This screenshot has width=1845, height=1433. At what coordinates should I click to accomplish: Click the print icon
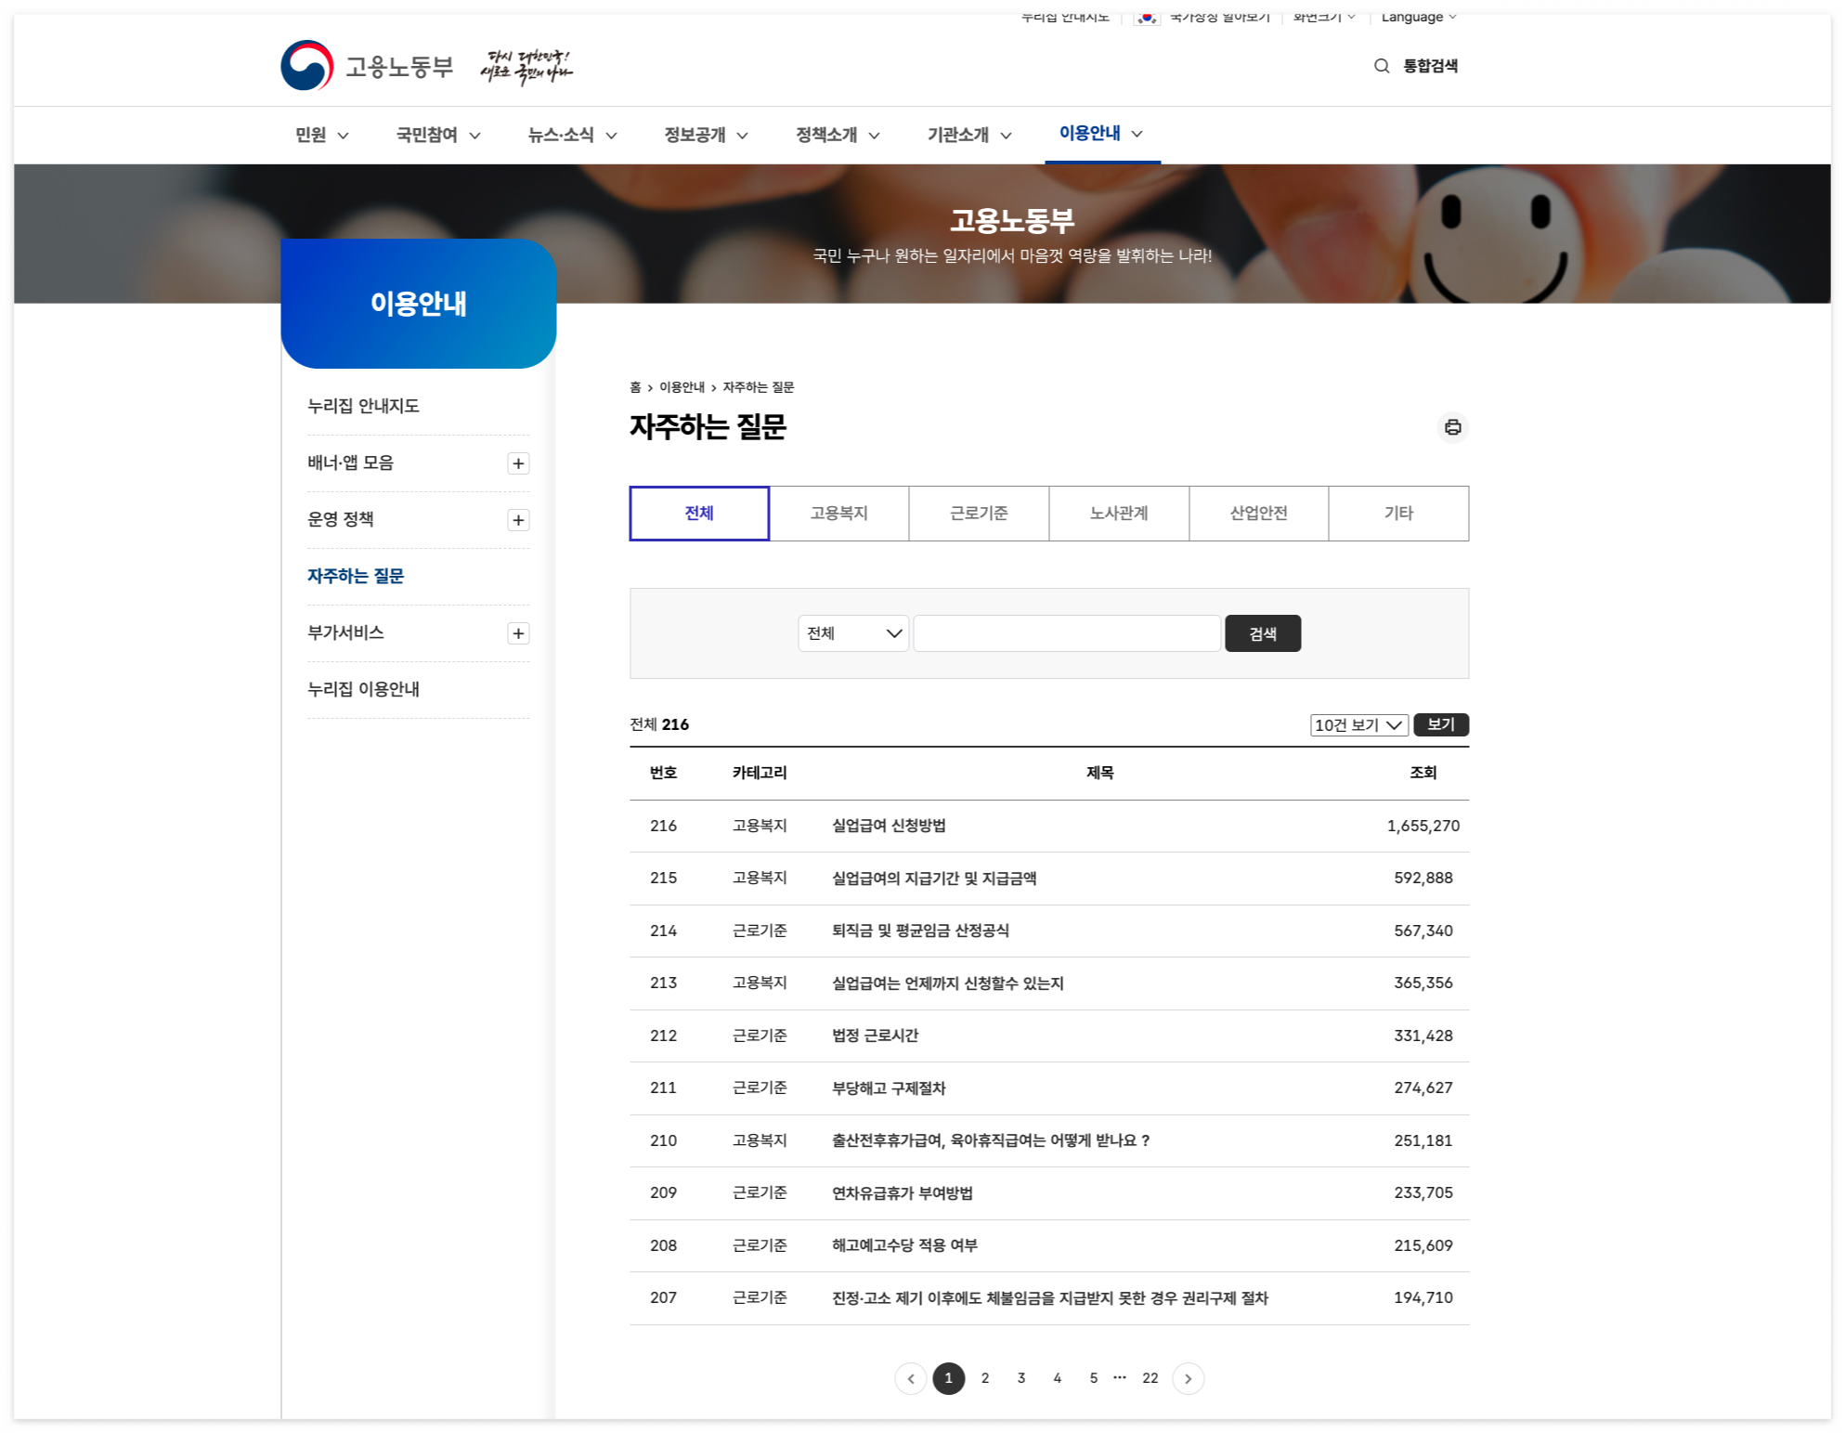1453,428
